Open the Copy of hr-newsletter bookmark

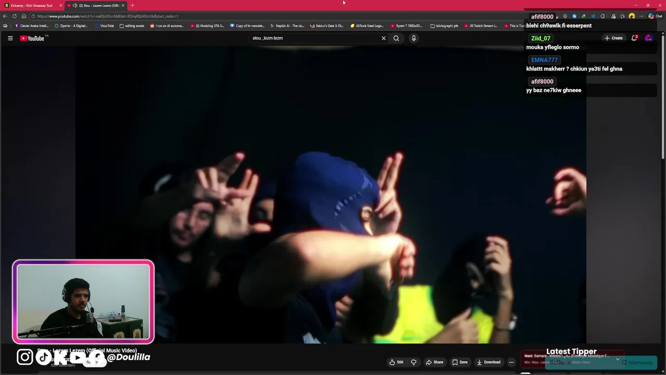point(247,26)
